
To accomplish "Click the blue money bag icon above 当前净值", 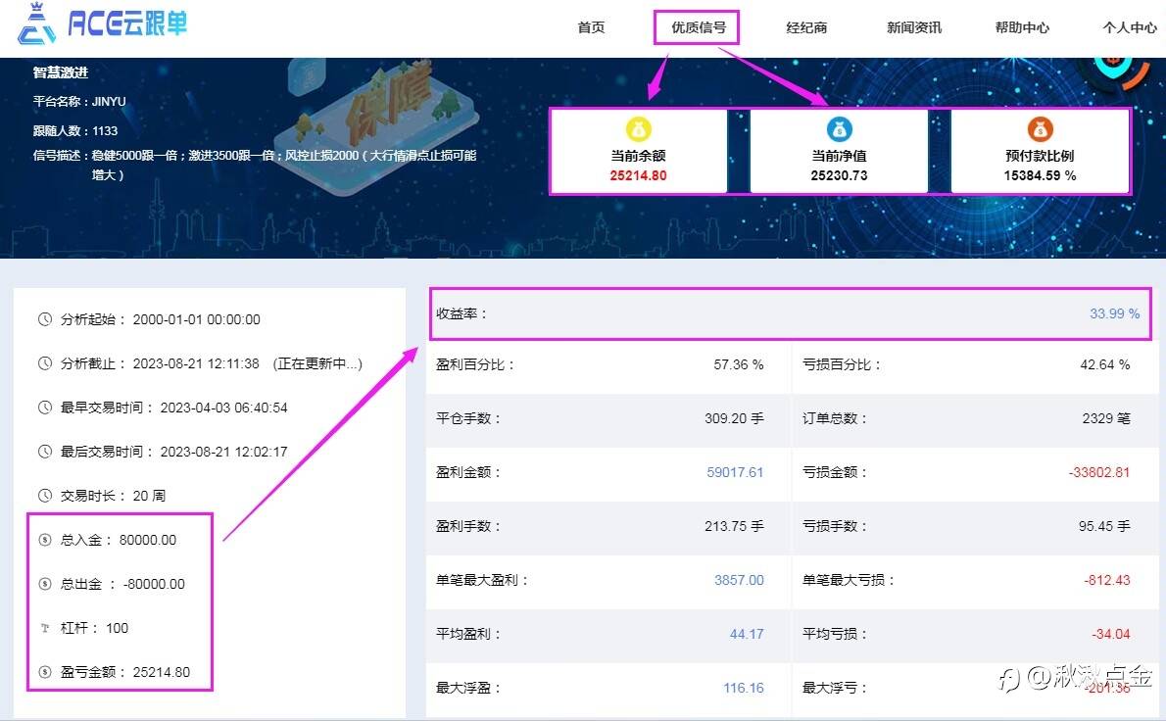I will coord(839,129).
